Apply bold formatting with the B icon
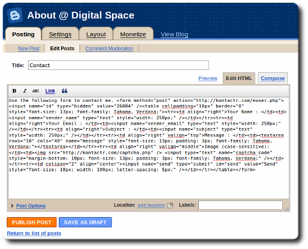This screenshot has width=308, height=249. point(14,91)
